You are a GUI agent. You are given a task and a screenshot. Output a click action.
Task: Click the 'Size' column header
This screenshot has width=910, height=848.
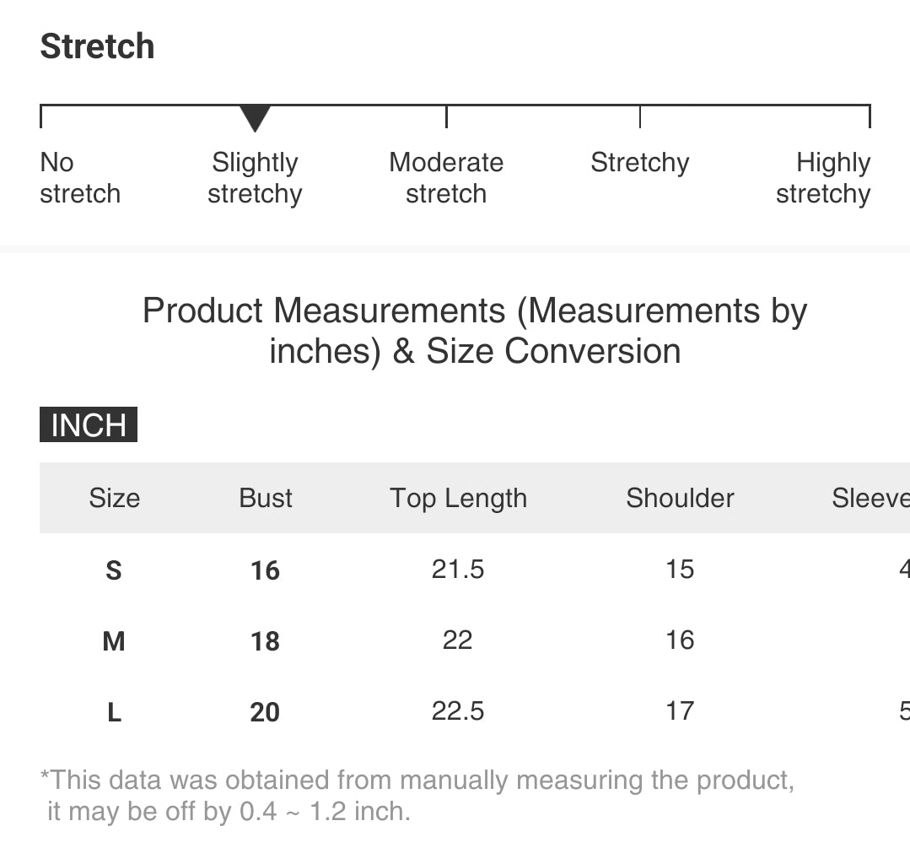114,498
